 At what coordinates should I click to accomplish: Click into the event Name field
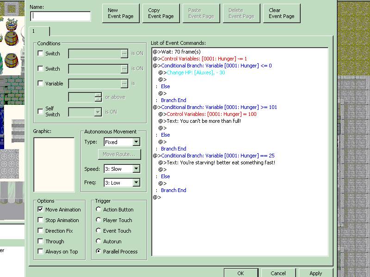coord(61,16)
